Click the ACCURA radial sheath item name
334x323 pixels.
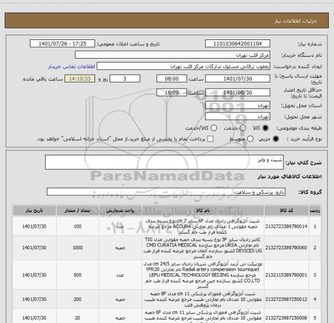pyautogui.click(x=203, y=226)
